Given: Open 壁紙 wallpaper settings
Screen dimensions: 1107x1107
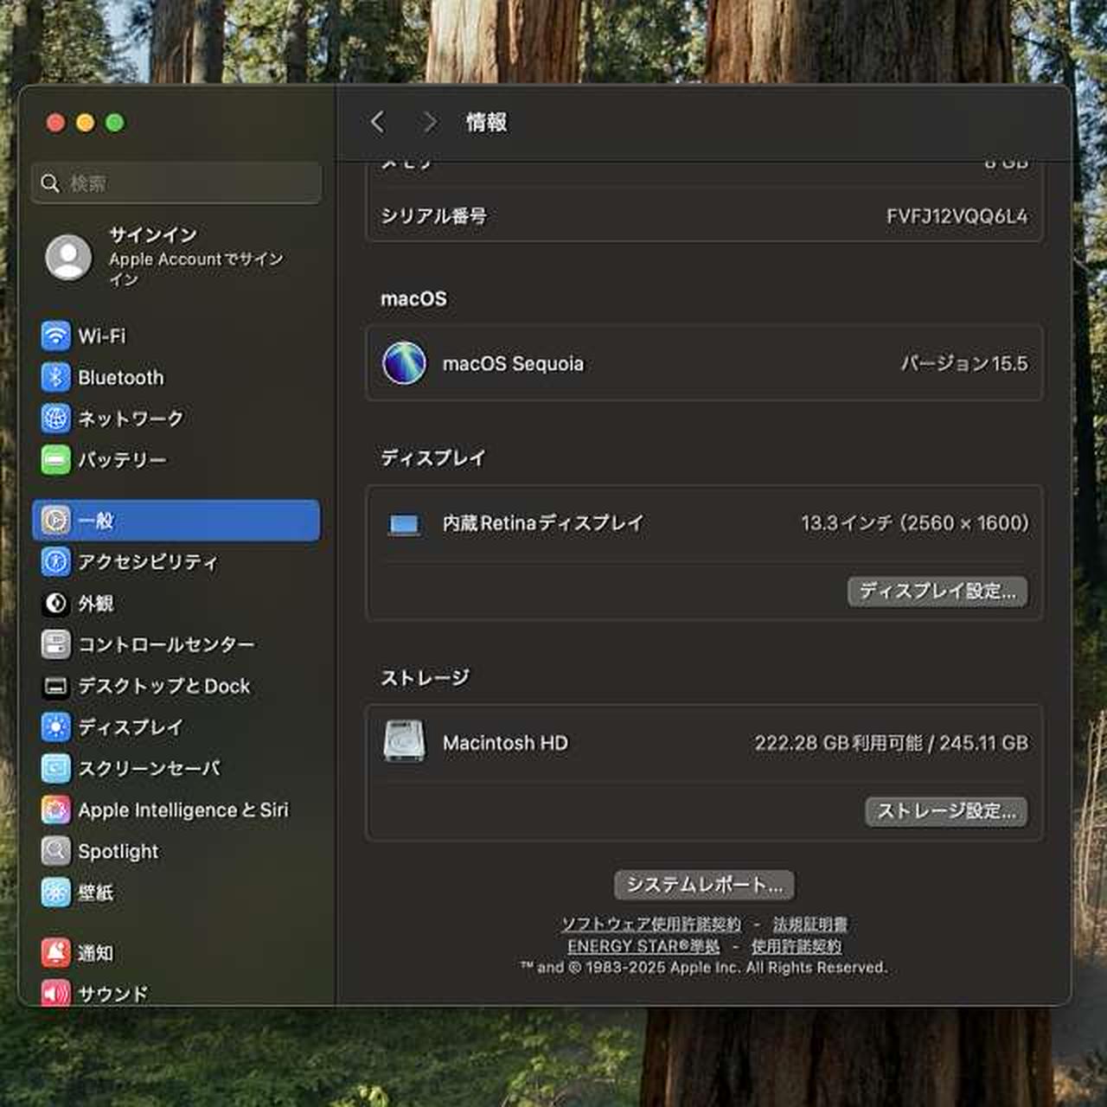Looking at the screenshot, I should click(95, 893).
